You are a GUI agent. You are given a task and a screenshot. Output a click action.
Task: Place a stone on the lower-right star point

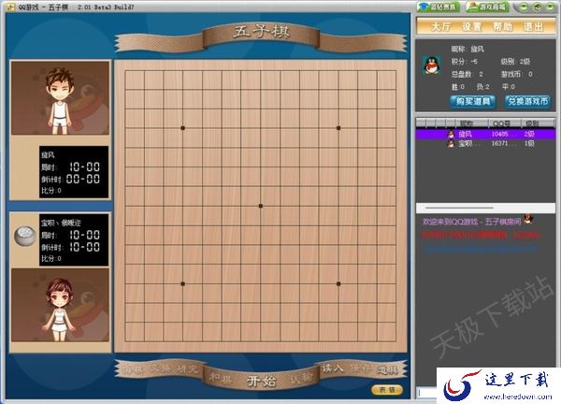(x=338, y=283)
